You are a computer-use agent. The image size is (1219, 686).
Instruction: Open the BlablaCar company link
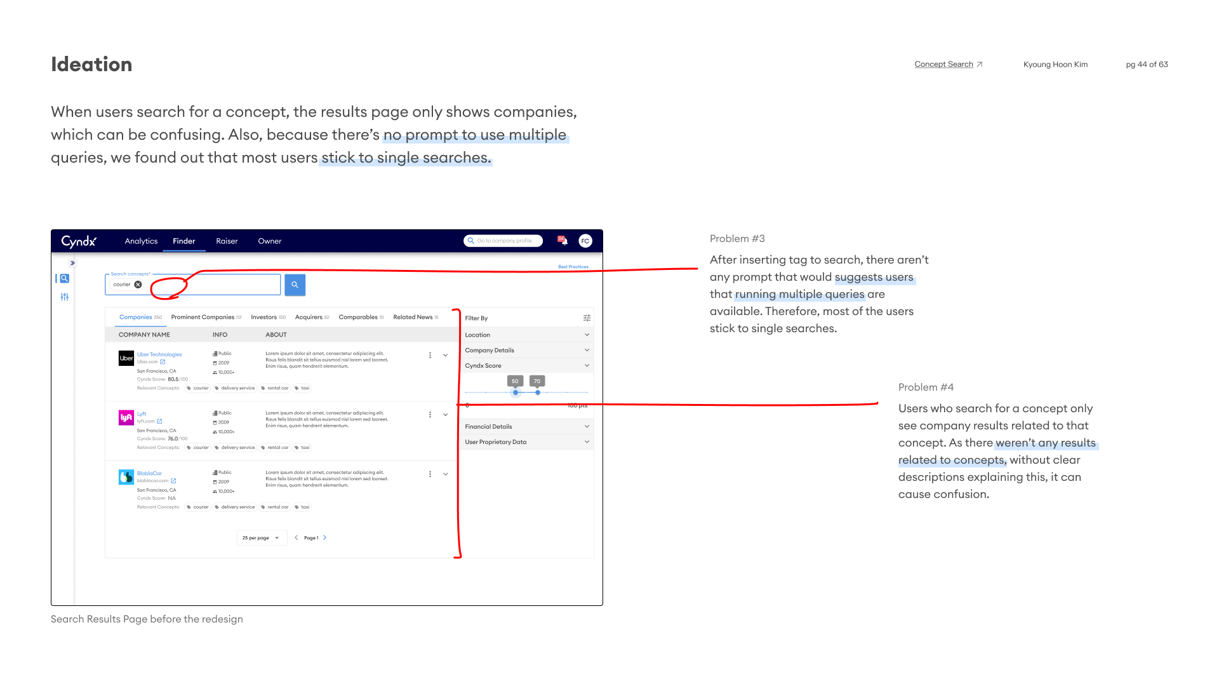pyautogui.click(x=149, y=474)
